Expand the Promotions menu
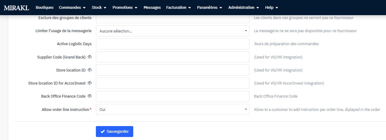The width and height of the screenshot is (386, 140). click(x=125, y=8)
